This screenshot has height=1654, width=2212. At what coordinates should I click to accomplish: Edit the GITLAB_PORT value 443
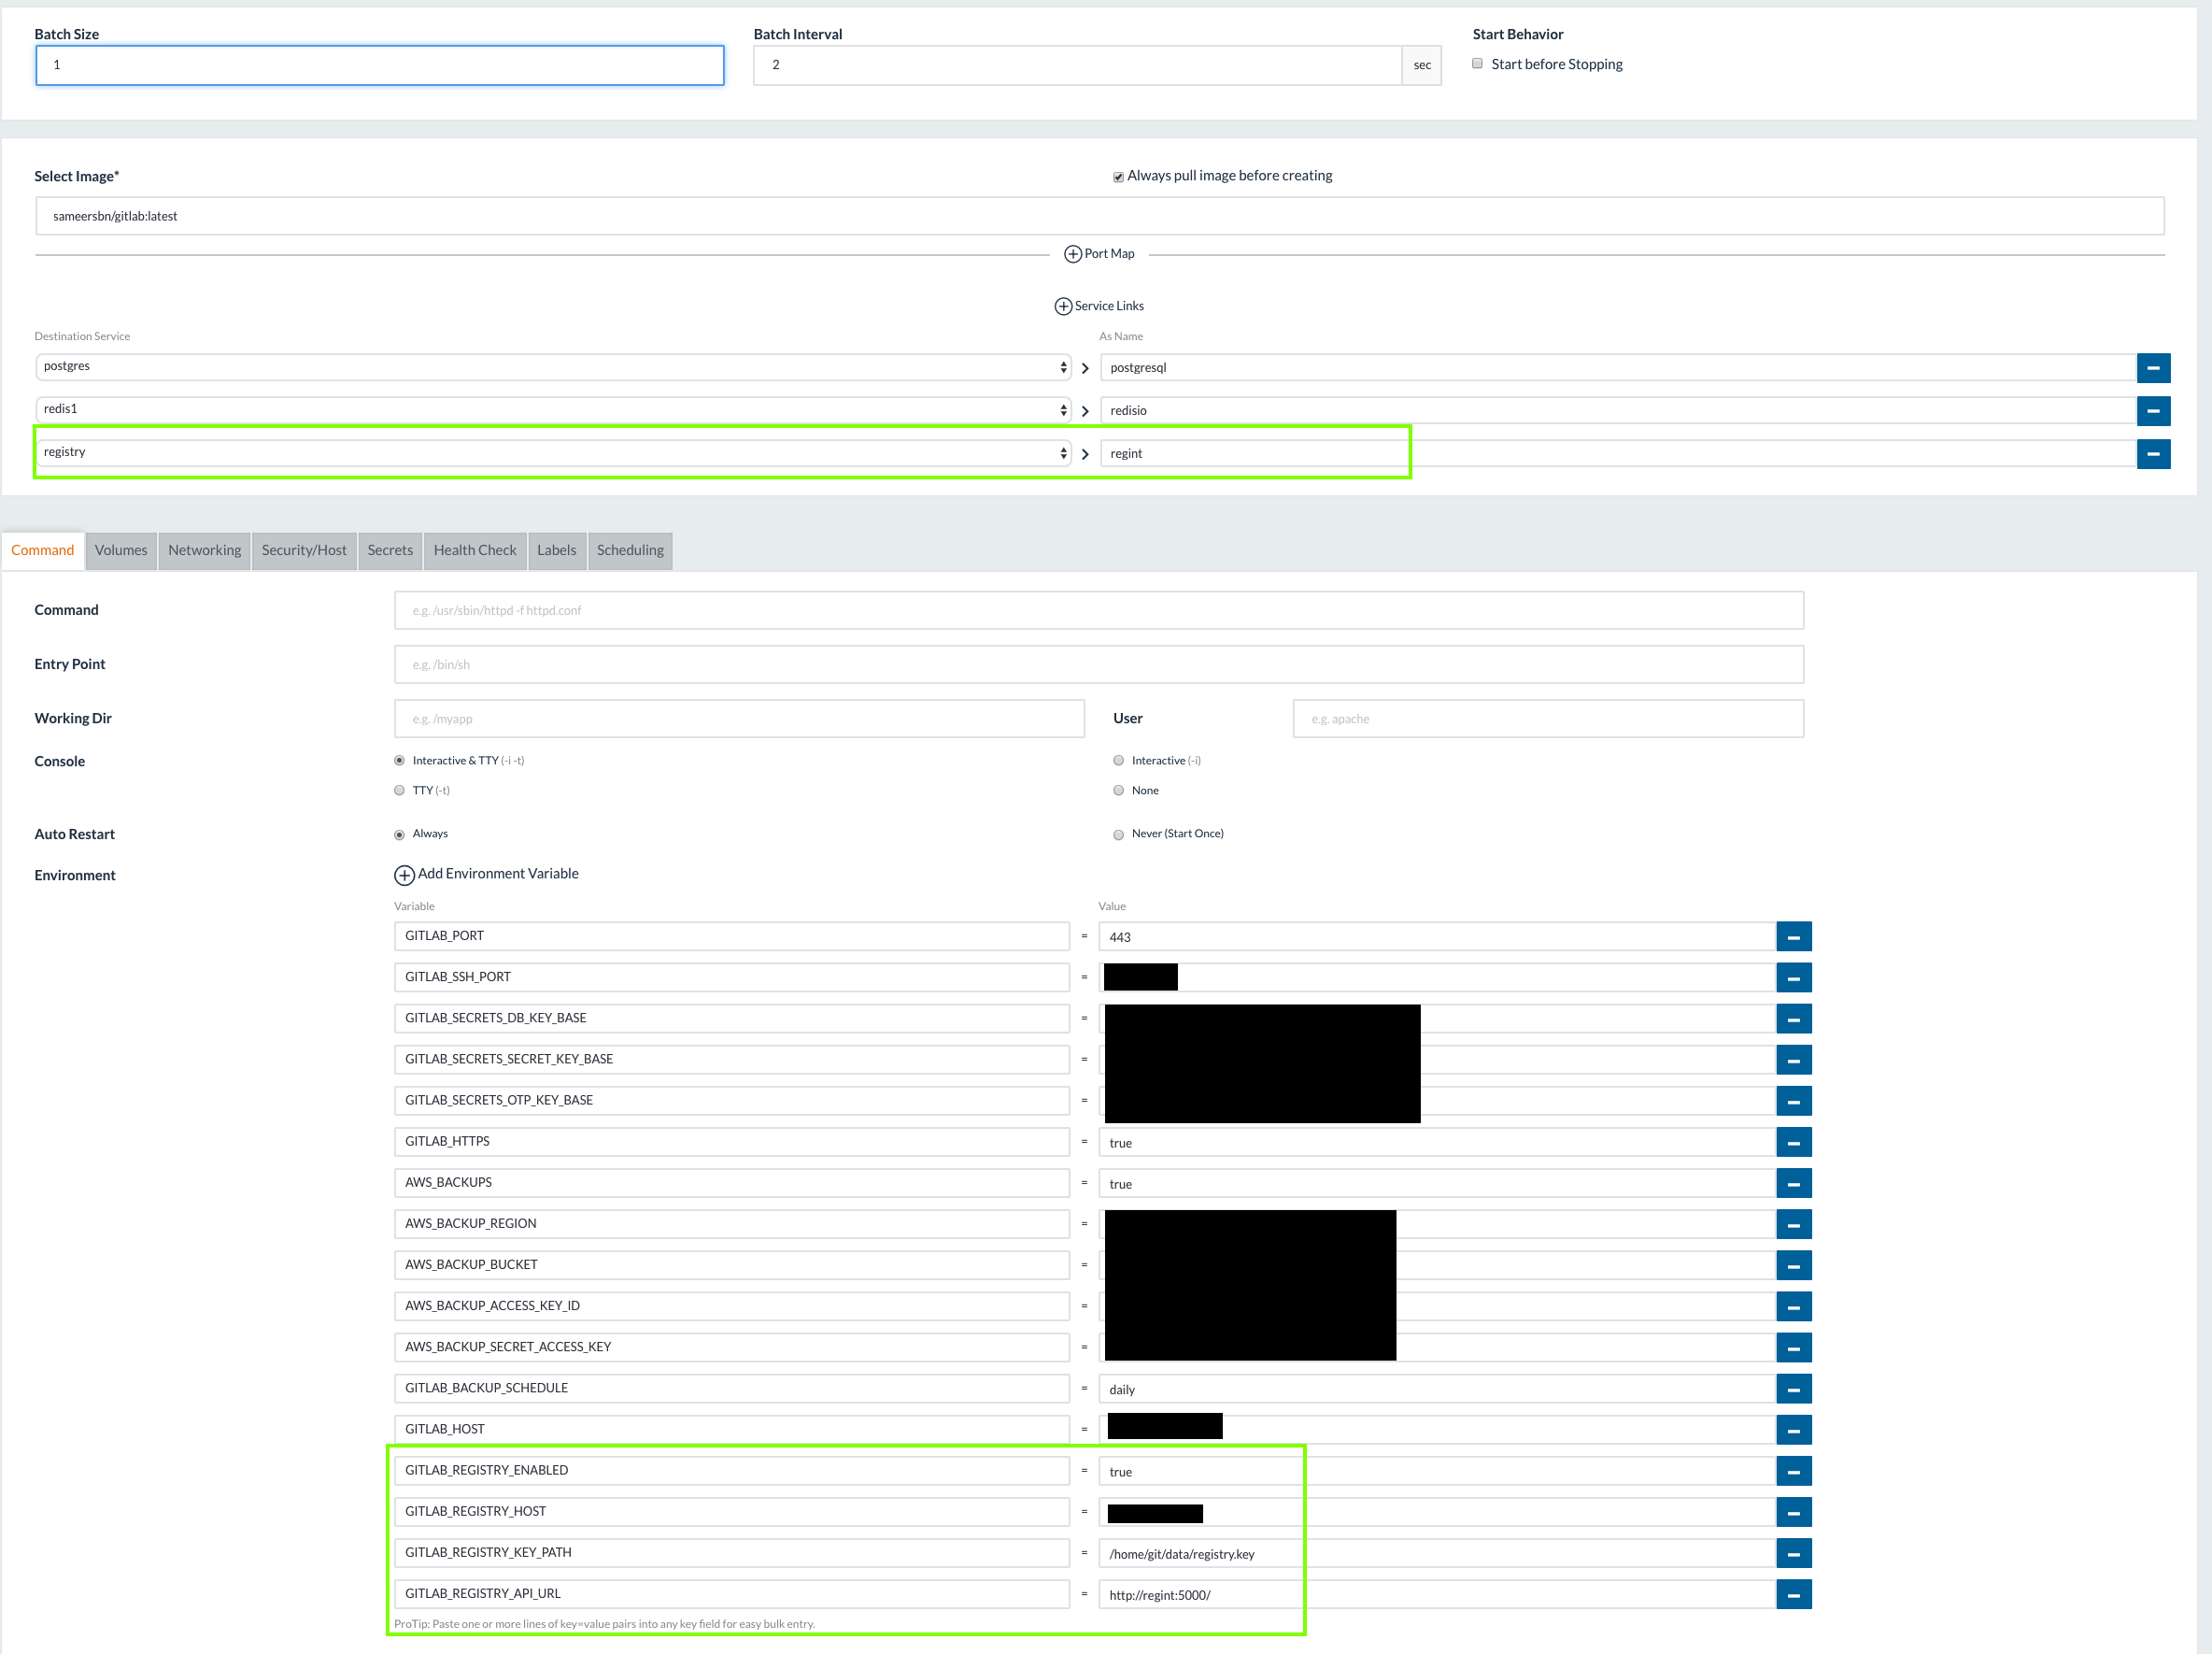click(x=1437, y=936)
